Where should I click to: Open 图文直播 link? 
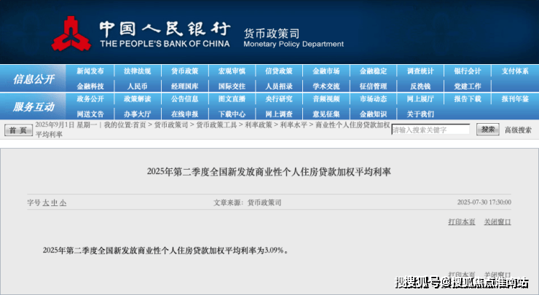232,99
